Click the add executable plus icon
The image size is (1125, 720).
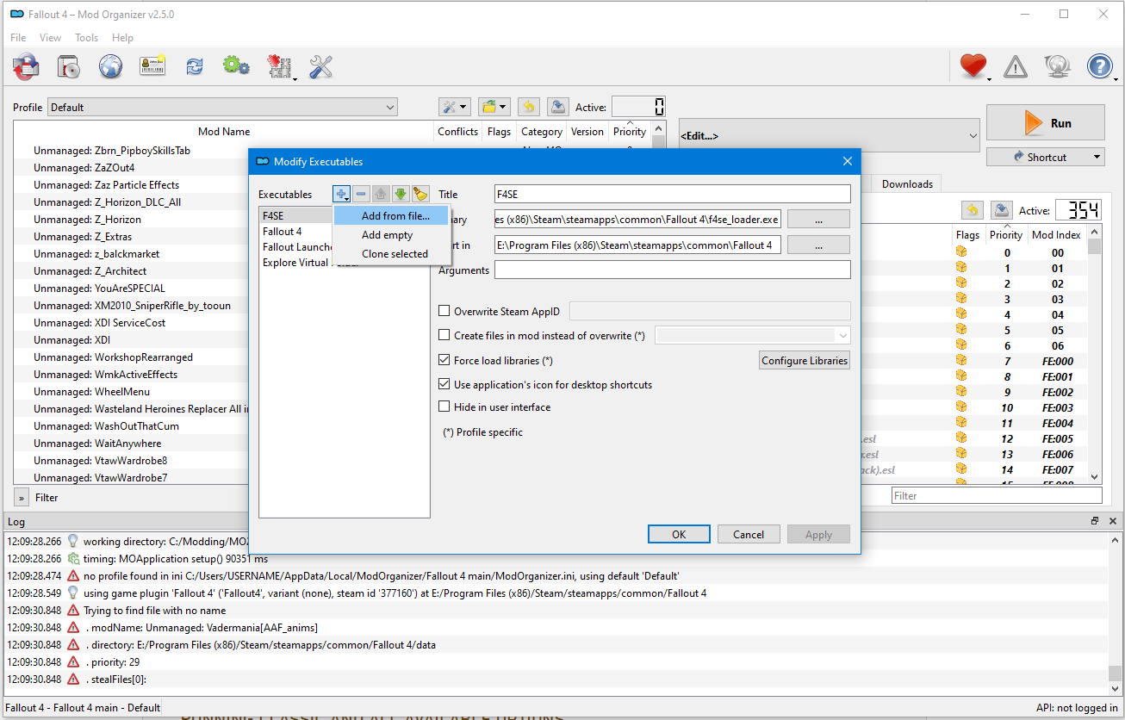[x=342, y=195]
